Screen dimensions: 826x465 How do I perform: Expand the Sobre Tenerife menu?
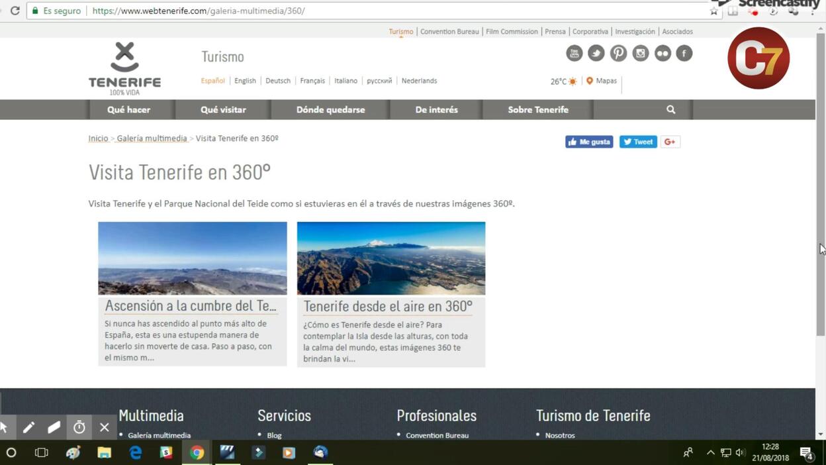coord(538,109)
